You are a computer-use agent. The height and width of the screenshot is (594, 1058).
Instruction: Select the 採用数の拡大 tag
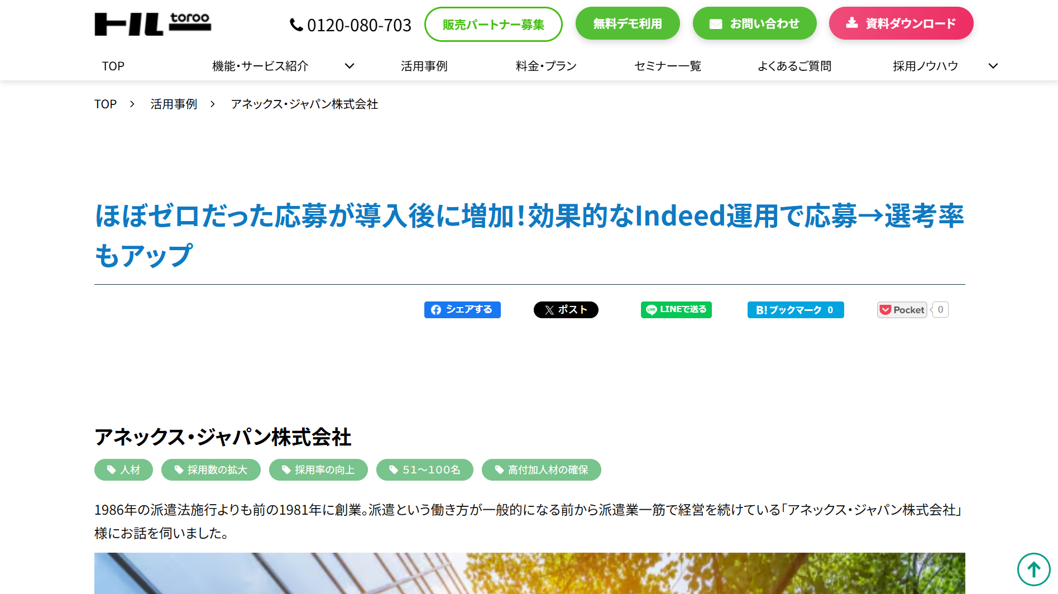coord(210,470)
